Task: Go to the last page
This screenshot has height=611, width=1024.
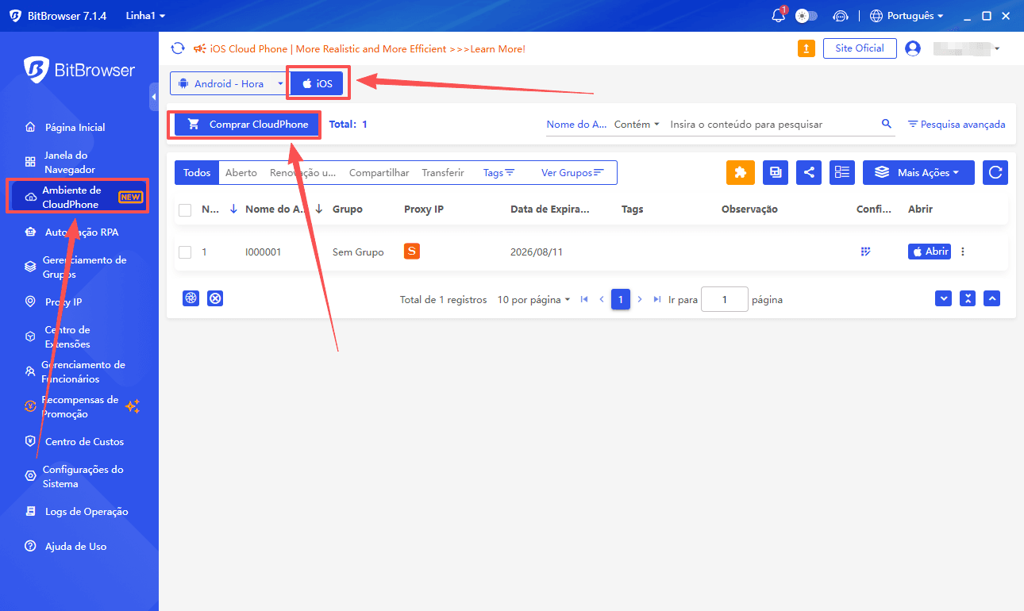Action: point(656,299)
